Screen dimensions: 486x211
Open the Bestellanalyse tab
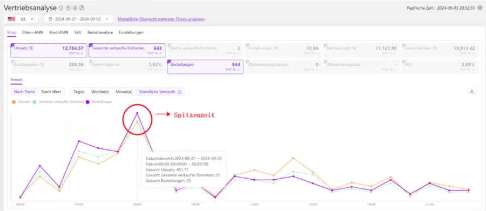(x=100, y=32)
